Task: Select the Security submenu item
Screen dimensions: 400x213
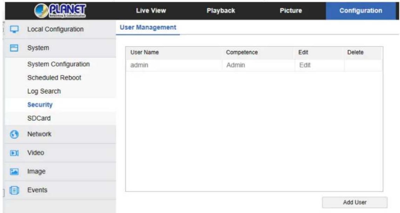Action: pyautogui.click(x=40, y=105)
